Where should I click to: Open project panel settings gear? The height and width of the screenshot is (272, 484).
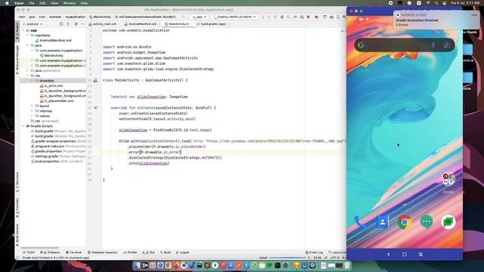tap(76, 23)
